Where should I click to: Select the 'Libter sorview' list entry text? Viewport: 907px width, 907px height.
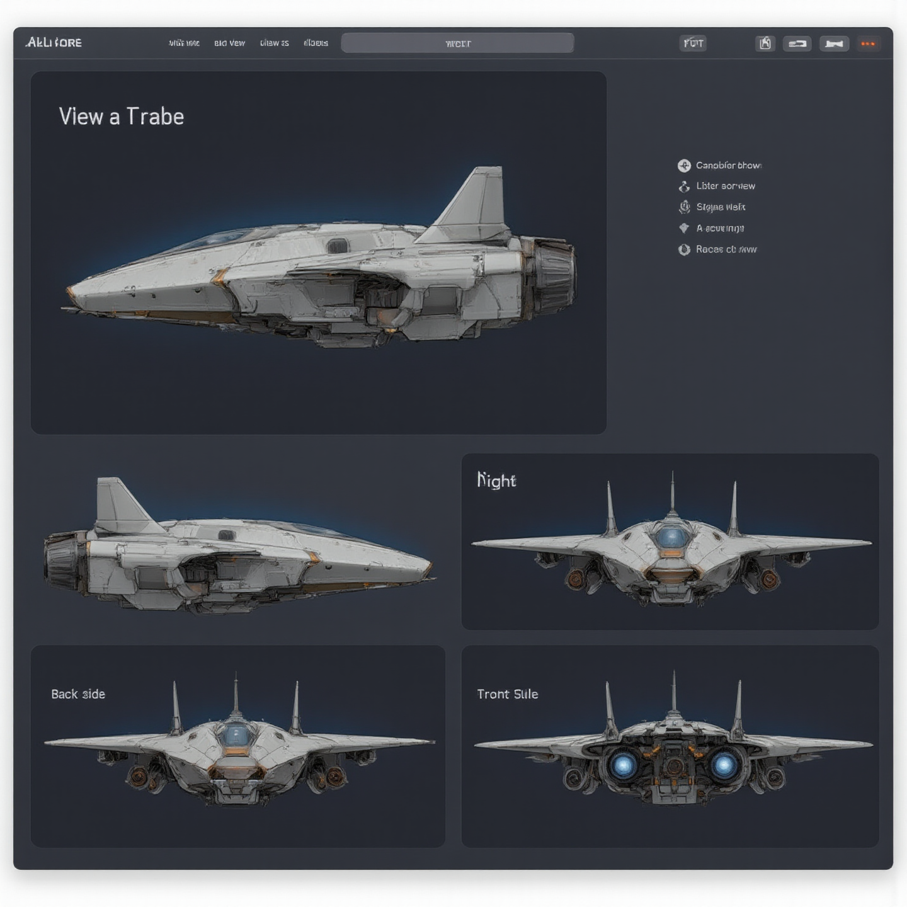pyautogui.click(x=726, y=186)
